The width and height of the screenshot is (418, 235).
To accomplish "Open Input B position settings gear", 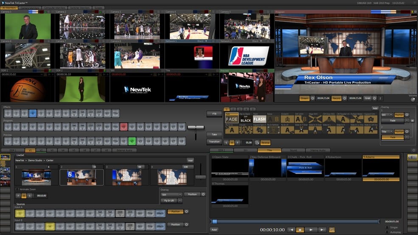I will pos(187,225).
